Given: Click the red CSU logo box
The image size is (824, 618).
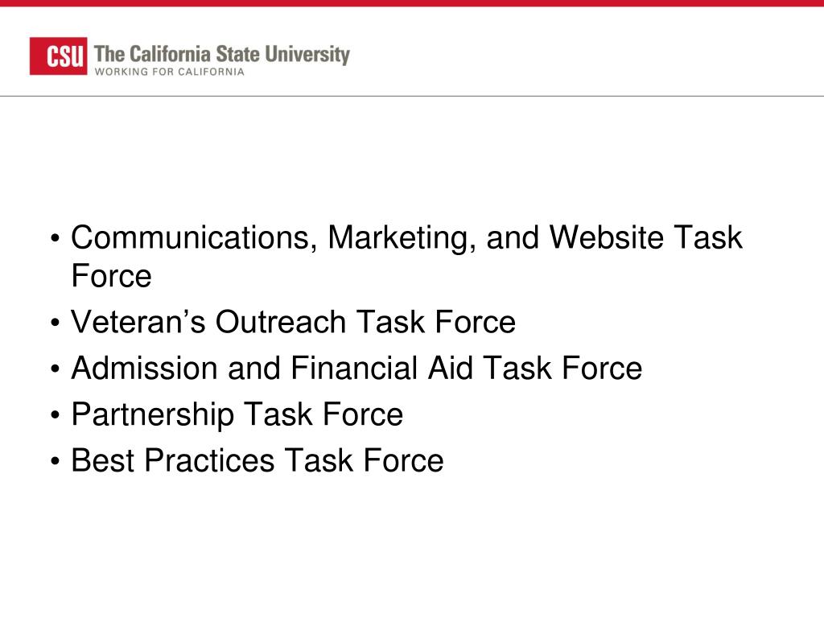Looking at the screenshot, I should coord(58,56).
